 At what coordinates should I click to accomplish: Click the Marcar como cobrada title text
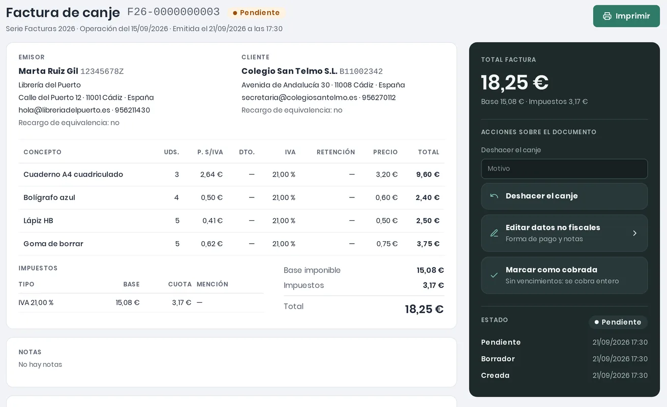(551, 270)
